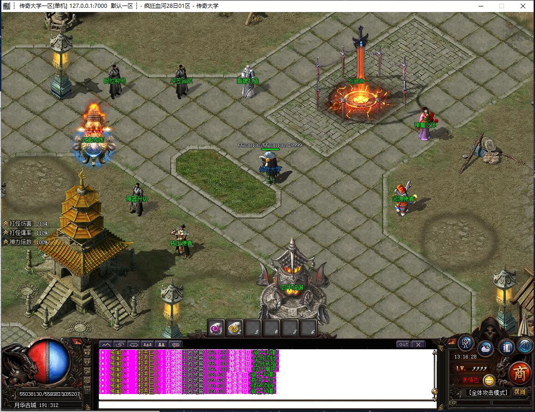Viewport: 535px width, 412px height.
Task: Expand the 打怪伤害 stat chevron
Action: [x=6, y=224]
